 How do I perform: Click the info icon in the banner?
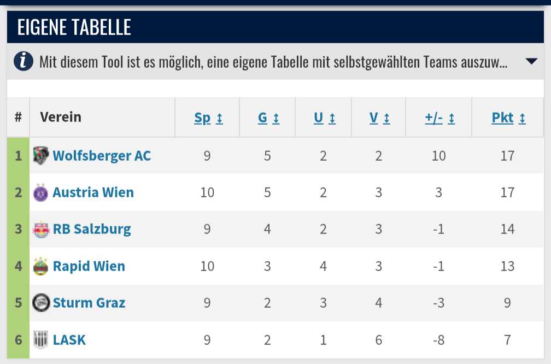24,61
